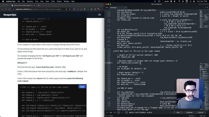Open macOS Wi-Fi status icon
This screenshot has height=117, width=209.
pyautogui.click(x=179, y=1)
